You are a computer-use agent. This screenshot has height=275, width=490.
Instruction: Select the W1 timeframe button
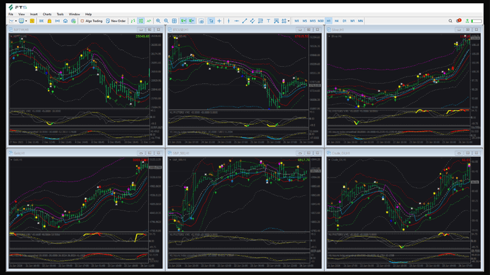coord(352,21)
